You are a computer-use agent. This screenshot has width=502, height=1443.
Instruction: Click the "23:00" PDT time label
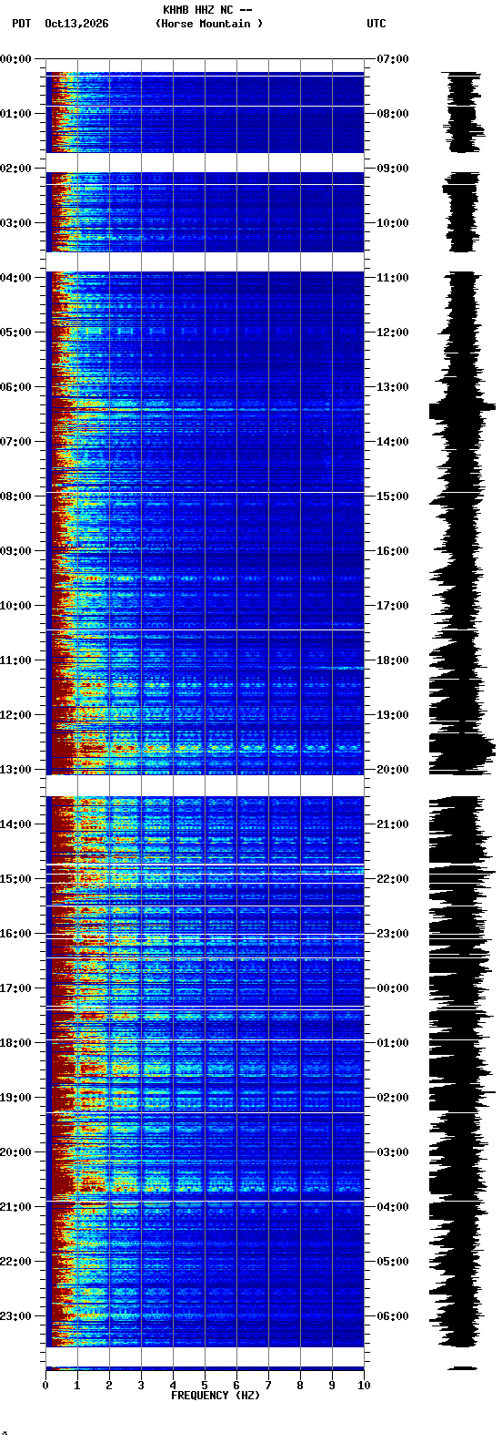(x=15, y=1316)
